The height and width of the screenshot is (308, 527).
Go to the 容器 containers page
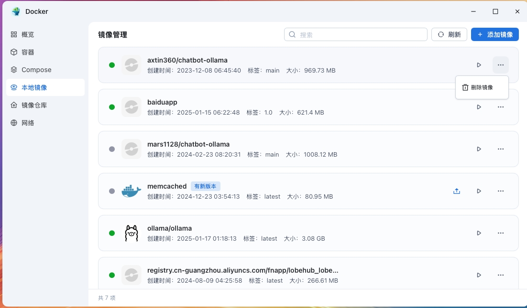click(45, 52)
